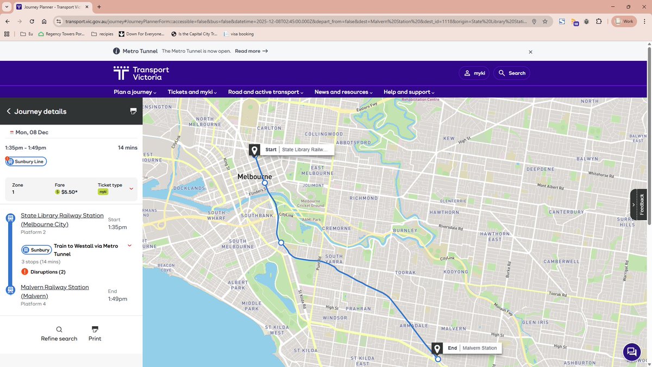Reload the page with browser refresh icon
Screen dimensions: 652x367
pos(32,21)
